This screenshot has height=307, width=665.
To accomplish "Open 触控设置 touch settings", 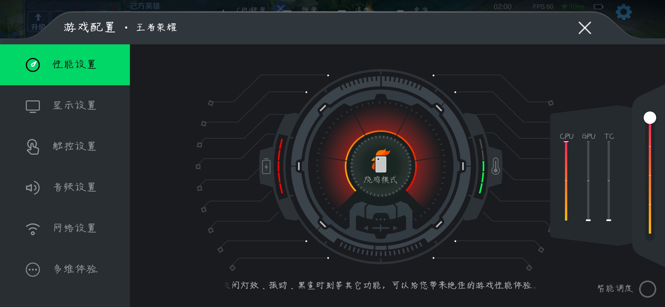I will [65, 147].
